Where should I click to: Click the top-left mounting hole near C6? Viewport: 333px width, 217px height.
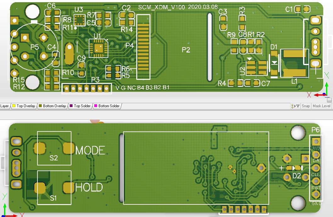click(32, 11)
